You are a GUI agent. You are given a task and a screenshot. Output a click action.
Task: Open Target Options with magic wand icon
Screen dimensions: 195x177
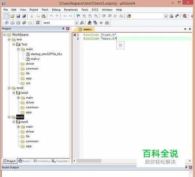coord(82,23)
